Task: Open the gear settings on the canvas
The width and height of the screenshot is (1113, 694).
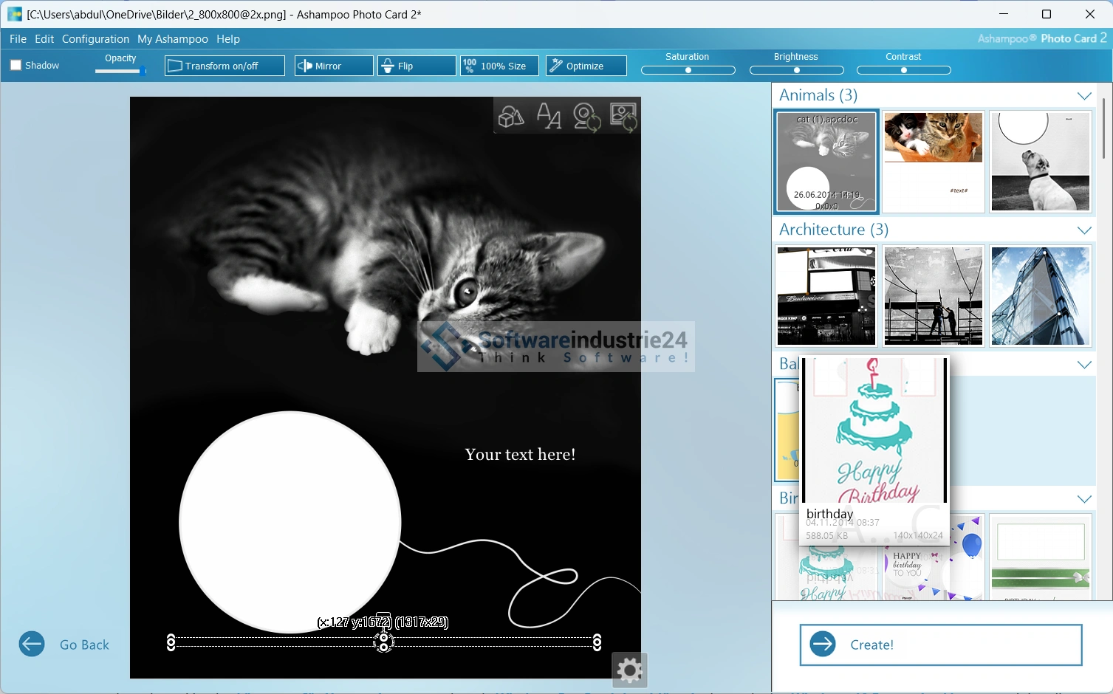Action: [629, 670]
